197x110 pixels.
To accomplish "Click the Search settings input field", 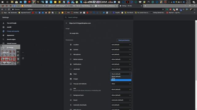I will point(98,17).
